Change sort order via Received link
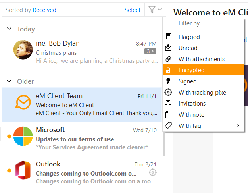Image resolution: width=248 pixels, height=193 pixels. click(44, 10)
